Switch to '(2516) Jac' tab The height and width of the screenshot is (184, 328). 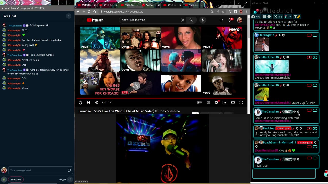click(193, 5)
